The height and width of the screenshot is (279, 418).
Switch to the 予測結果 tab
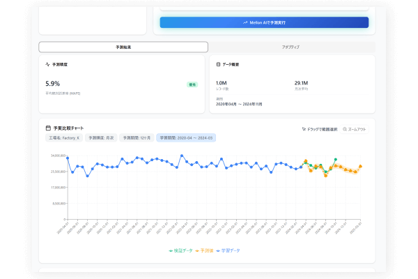(123, 47)
